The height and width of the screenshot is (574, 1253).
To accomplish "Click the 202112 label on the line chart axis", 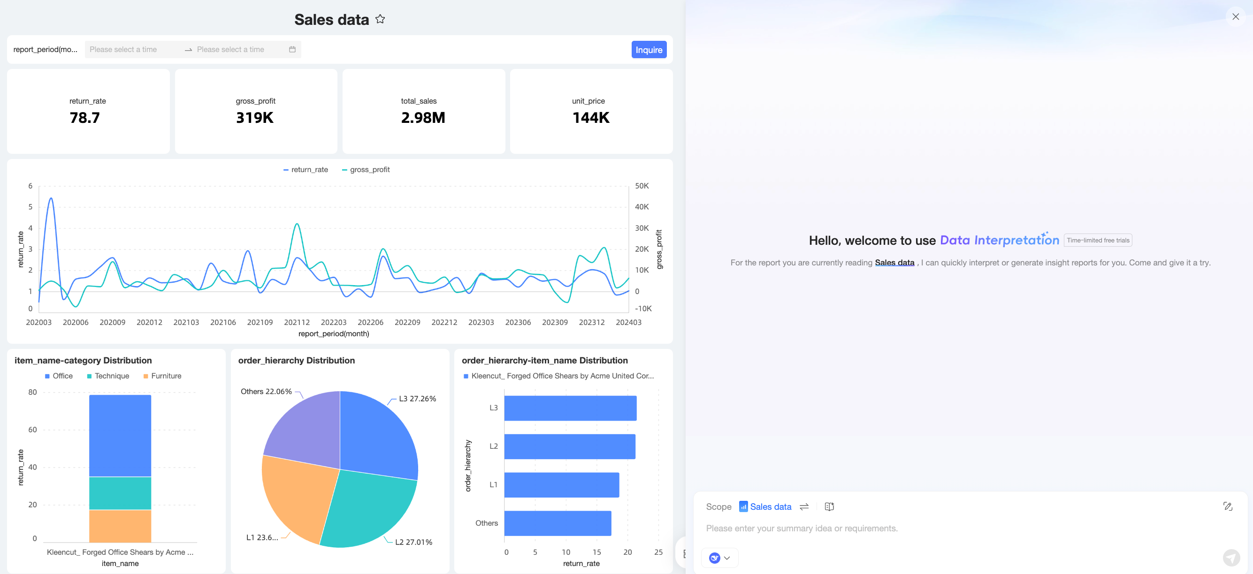I will click(297, 322).
